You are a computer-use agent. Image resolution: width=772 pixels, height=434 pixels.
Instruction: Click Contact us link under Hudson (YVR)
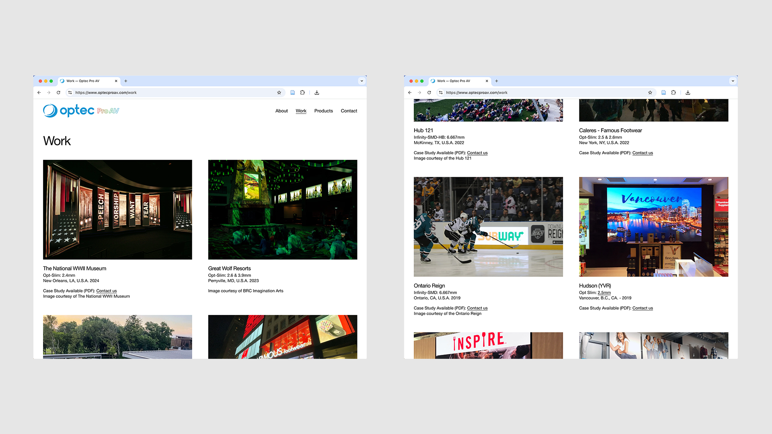(643, 308)
